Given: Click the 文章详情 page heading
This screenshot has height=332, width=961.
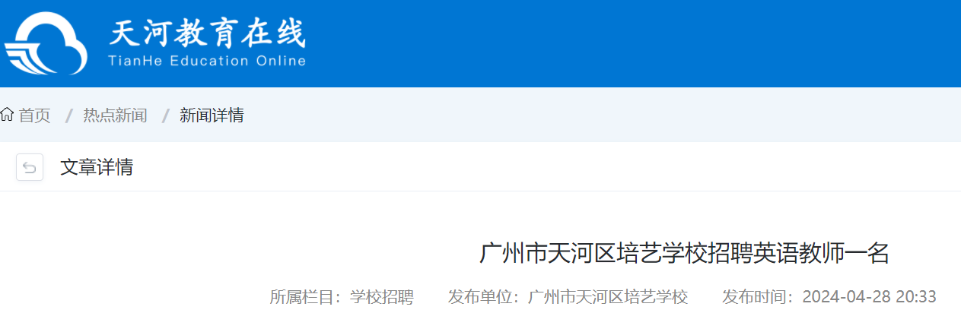Looking at the screenshot, I should click(97, 167).
